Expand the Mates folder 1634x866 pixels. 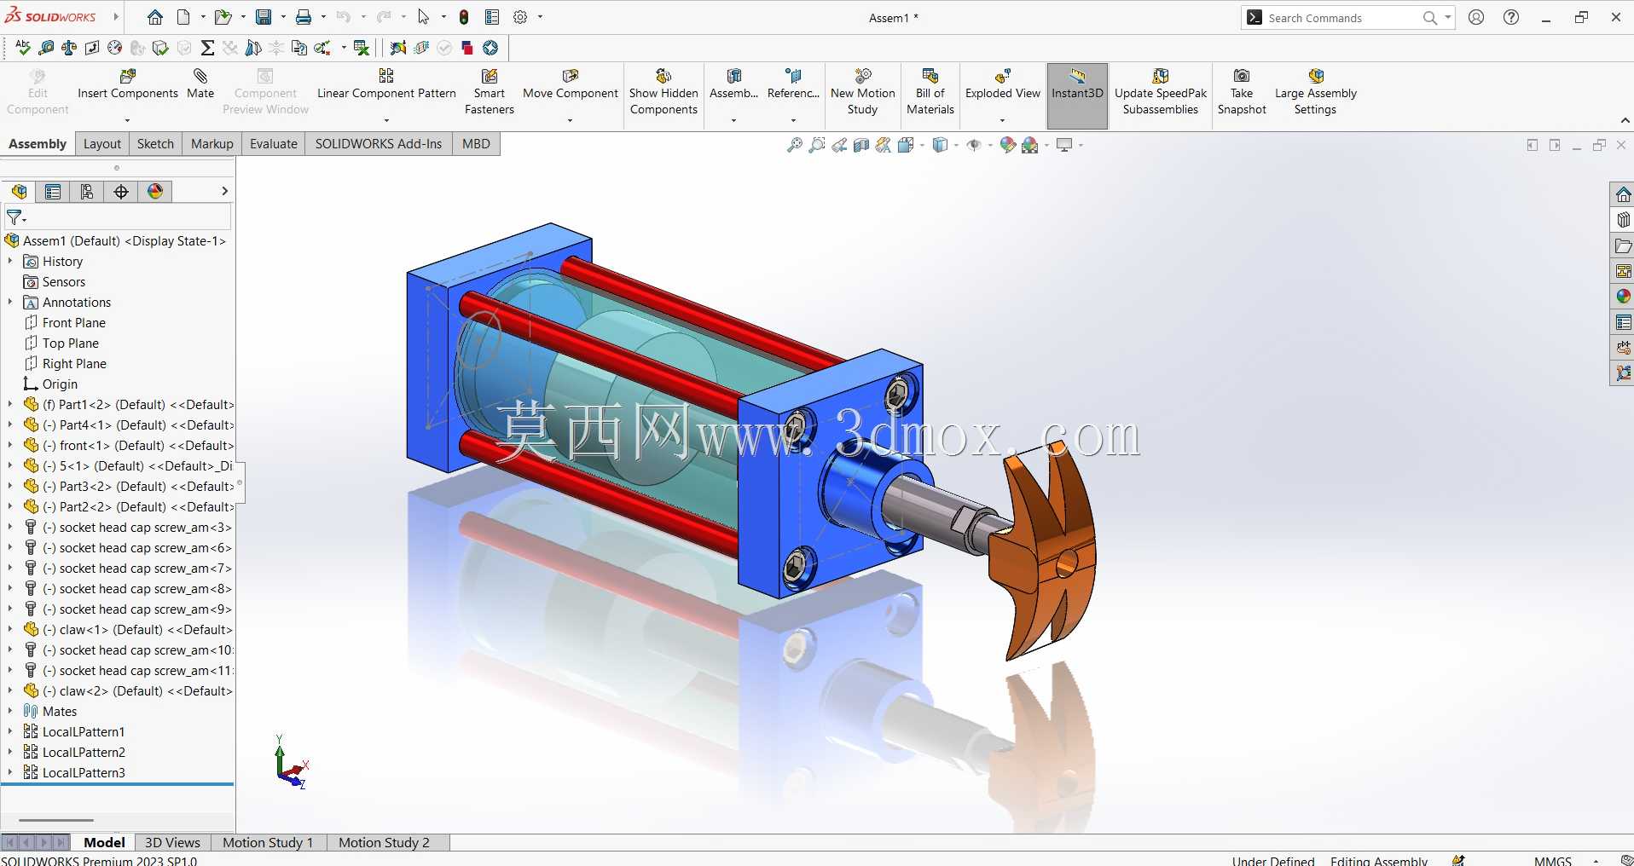coord(10,712)
